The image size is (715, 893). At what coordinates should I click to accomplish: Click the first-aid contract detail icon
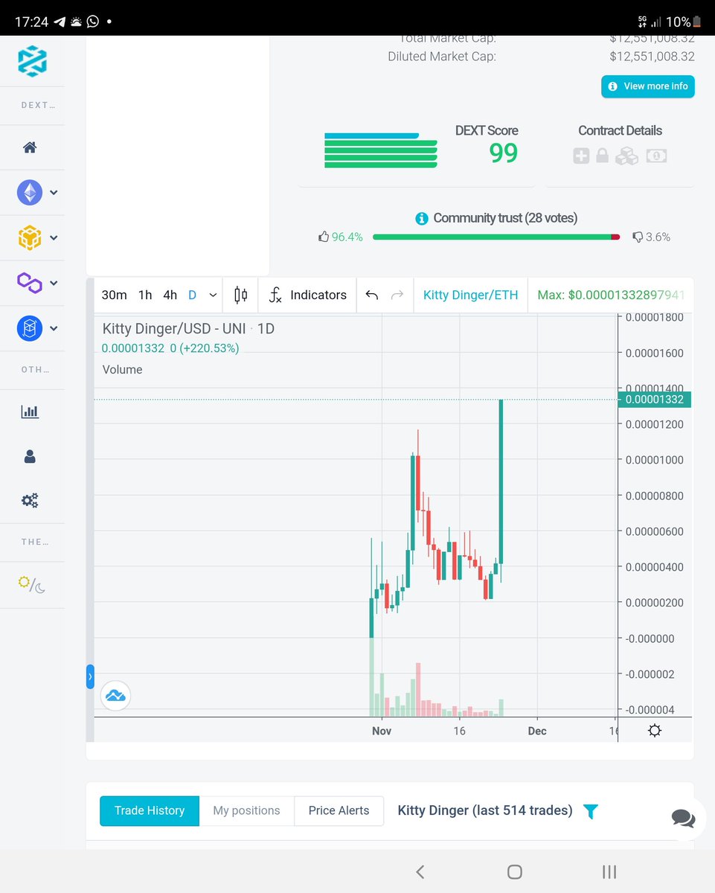tap(581, 156)
